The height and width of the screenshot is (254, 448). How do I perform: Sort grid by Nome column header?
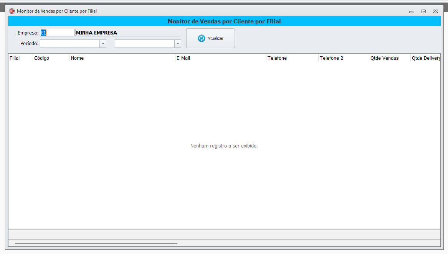click(77, 58)
